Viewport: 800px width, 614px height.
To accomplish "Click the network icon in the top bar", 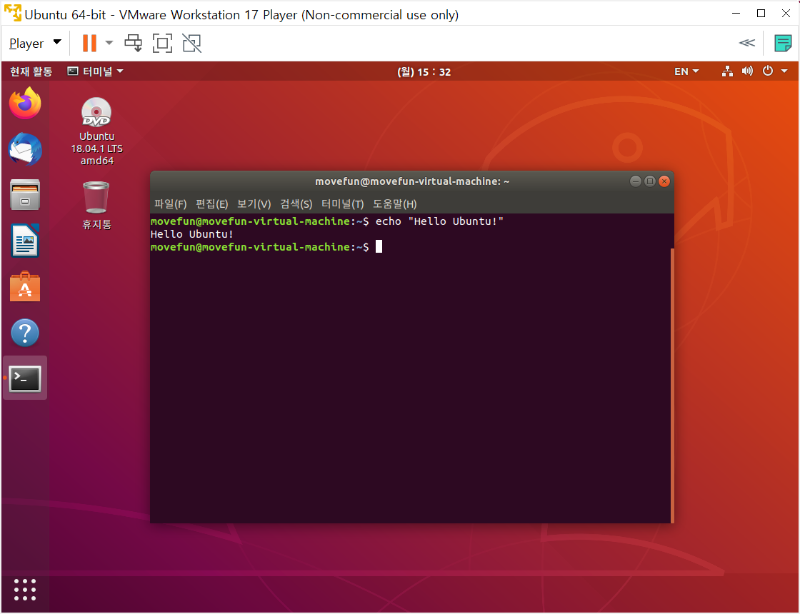I will [728, 71].
